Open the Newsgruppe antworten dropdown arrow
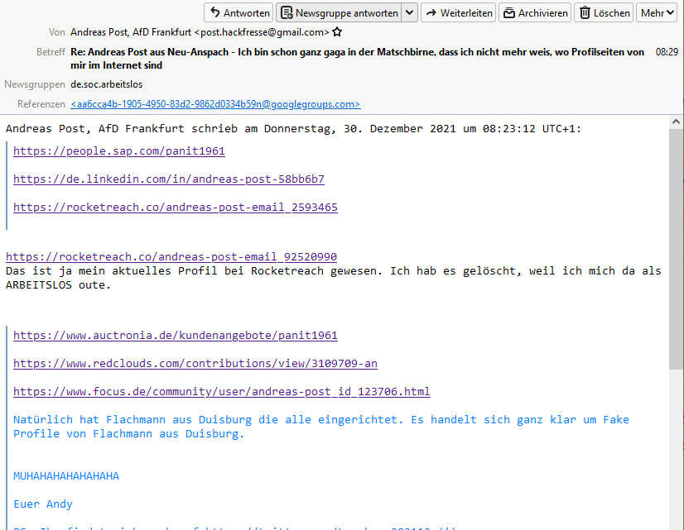Screen dimensions: 684x530 click(410, 12)
